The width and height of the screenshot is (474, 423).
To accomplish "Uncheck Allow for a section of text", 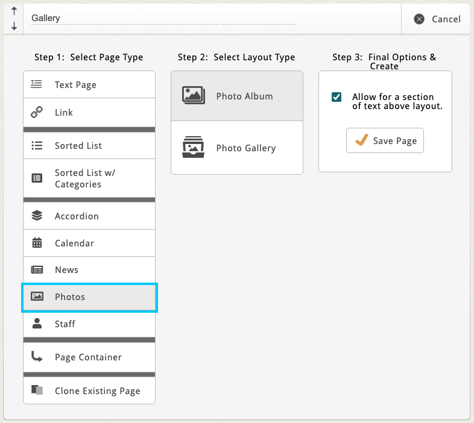I will [x=337, y=97].
